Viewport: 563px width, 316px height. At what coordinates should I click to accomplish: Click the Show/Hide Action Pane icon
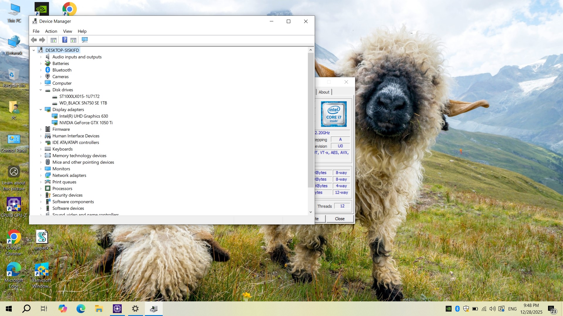tap(73, 40)
